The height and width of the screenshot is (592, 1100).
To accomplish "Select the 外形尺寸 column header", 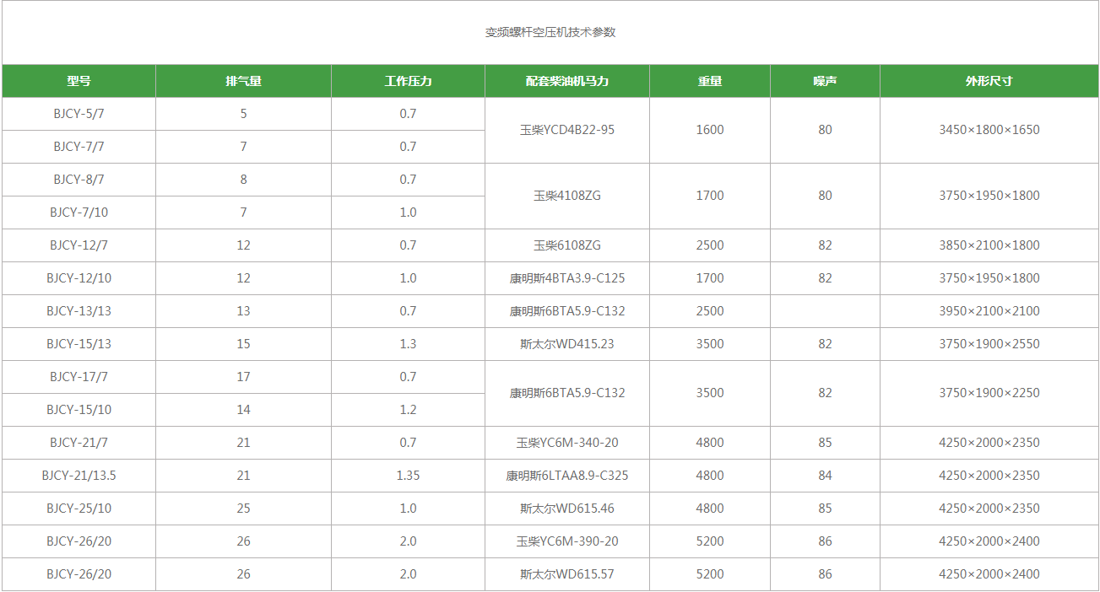I will coord(989,82).
